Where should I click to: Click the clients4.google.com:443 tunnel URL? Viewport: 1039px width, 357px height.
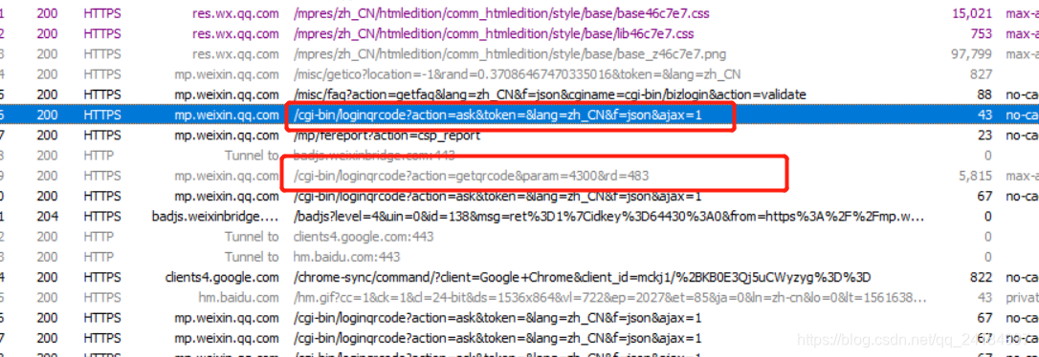[x=364, y=238]
